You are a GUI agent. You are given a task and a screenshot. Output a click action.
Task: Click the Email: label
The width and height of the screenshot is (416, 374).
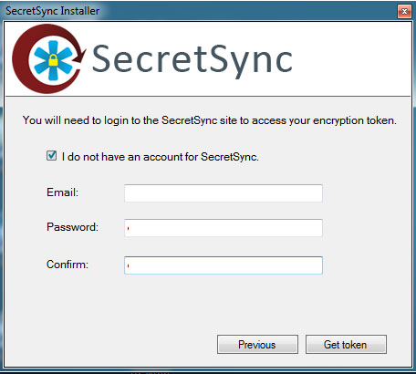pos(62,192)
